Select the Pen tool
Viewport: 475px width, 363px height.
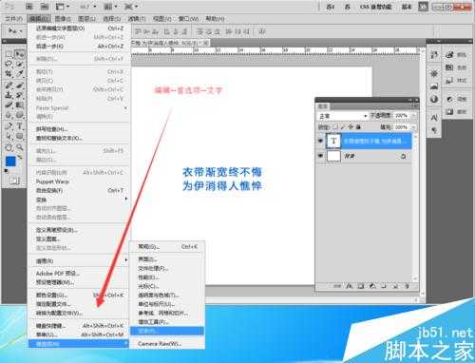pos(9,126)
